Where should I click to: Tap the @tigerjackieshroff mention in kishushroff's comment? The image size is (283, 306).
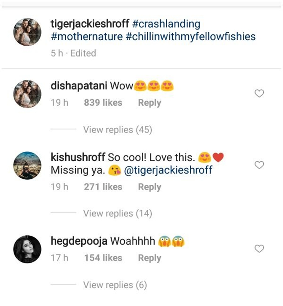click(168, 171)
